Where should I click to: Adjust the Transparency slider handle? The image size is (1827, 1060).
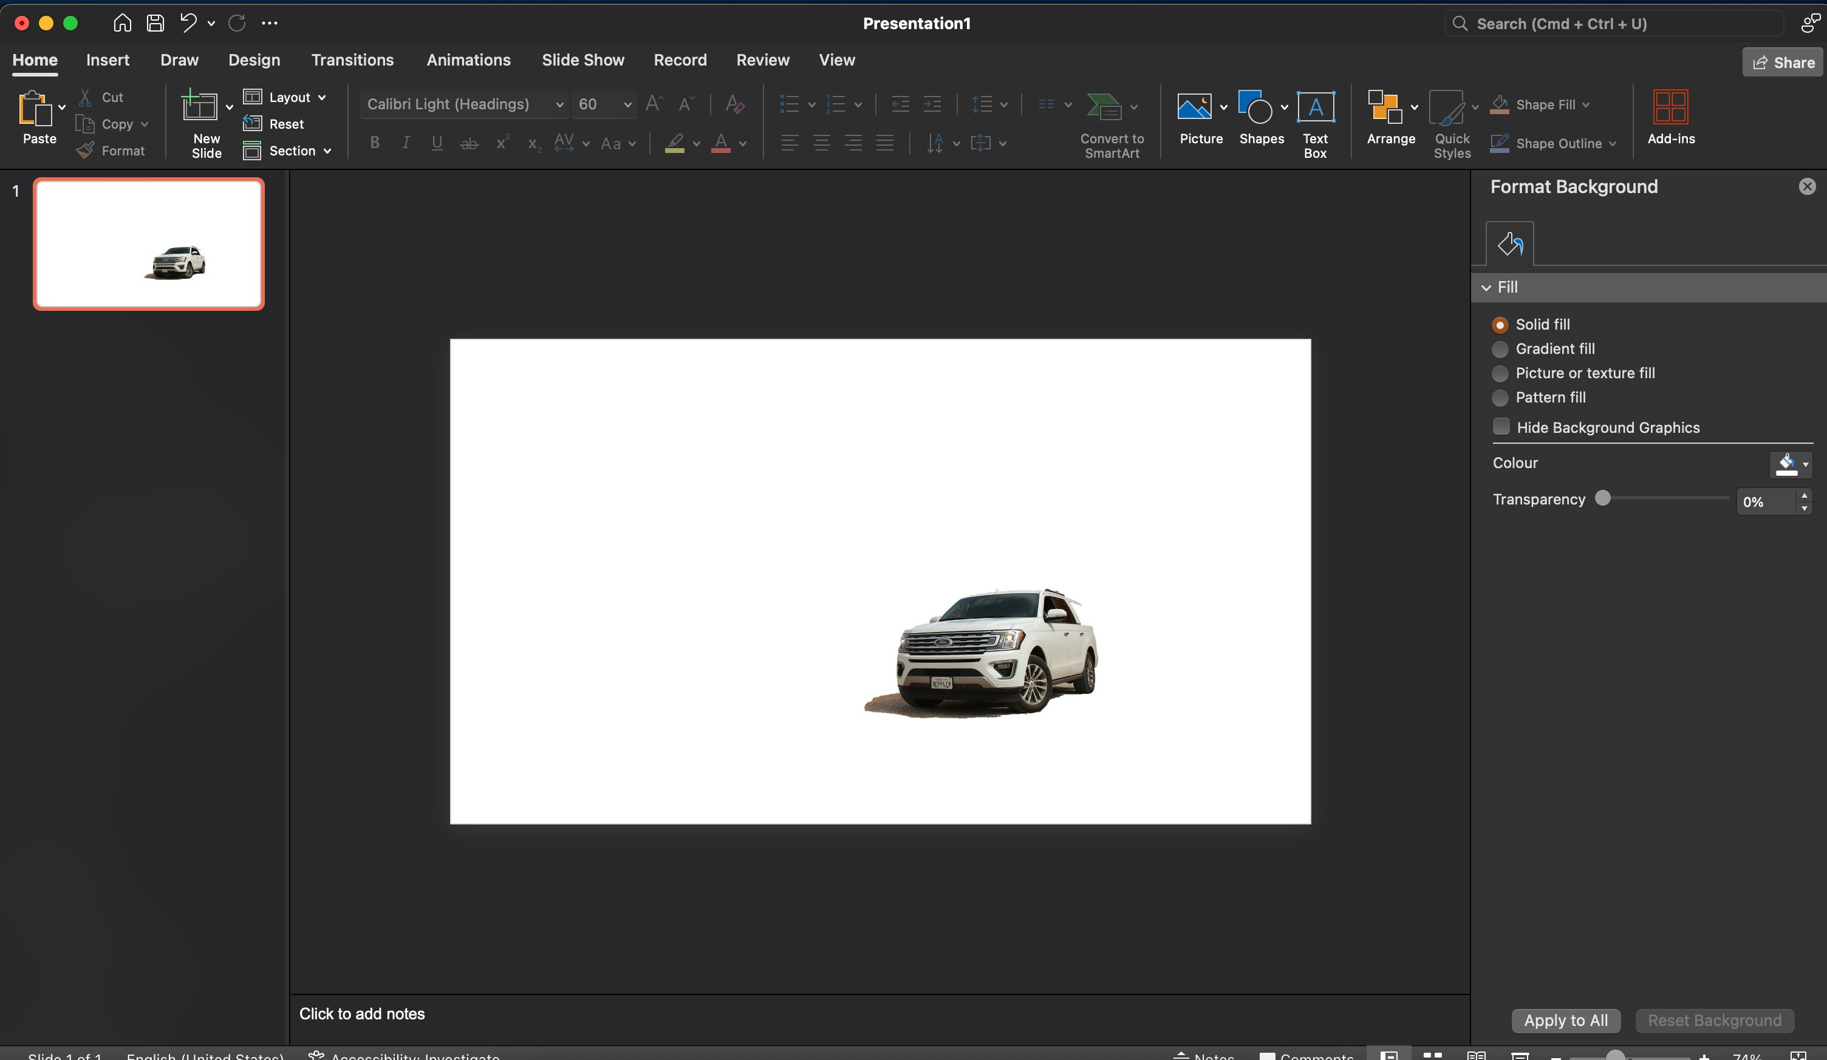[x=1603, y=498]
